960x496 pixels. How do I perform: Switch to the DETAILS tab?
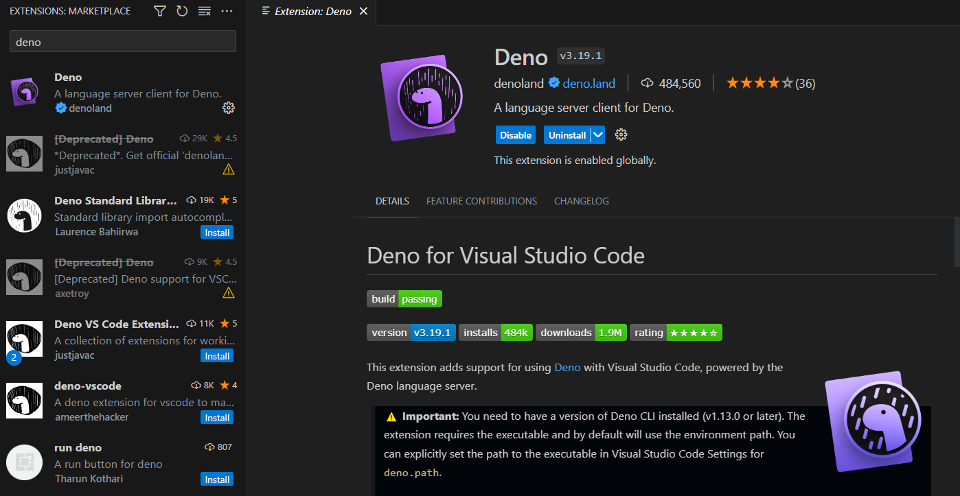pos(392,201)
